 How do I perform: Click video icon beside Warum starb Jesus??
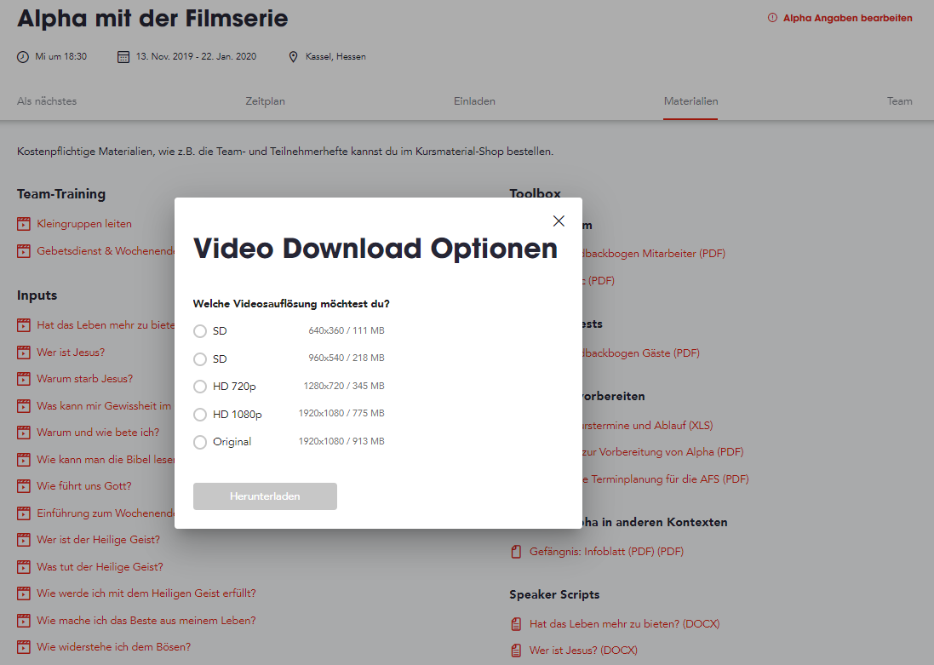[23, 379]
